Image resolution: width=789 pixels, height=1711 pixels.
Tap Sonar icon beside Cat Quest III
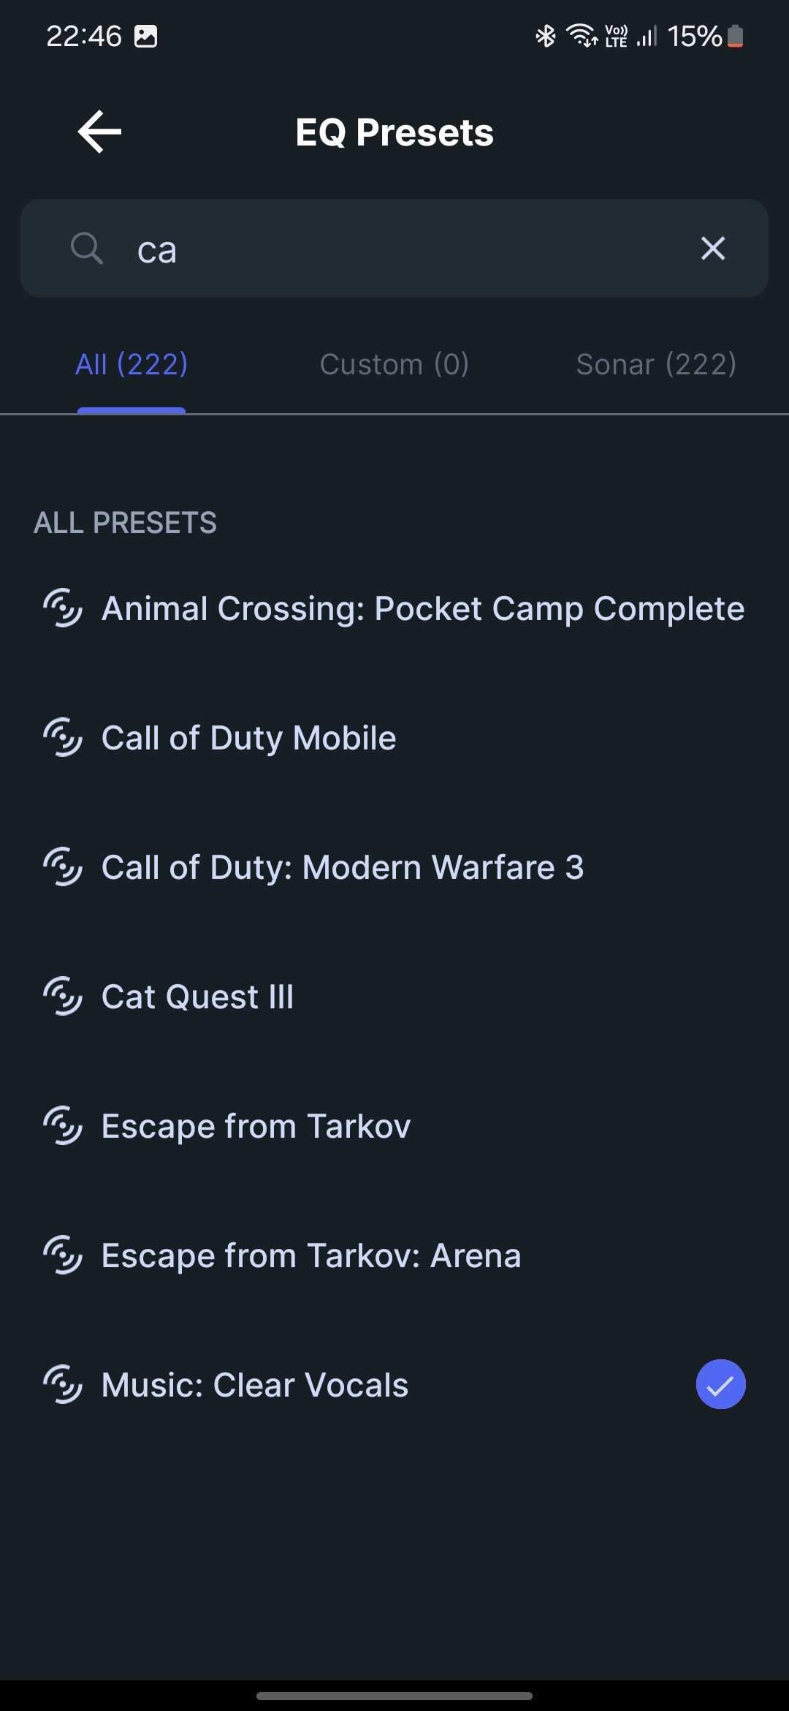click(x=63, y=997)
